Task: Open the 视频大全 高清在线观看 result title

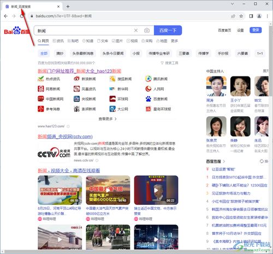Action: 69,170
